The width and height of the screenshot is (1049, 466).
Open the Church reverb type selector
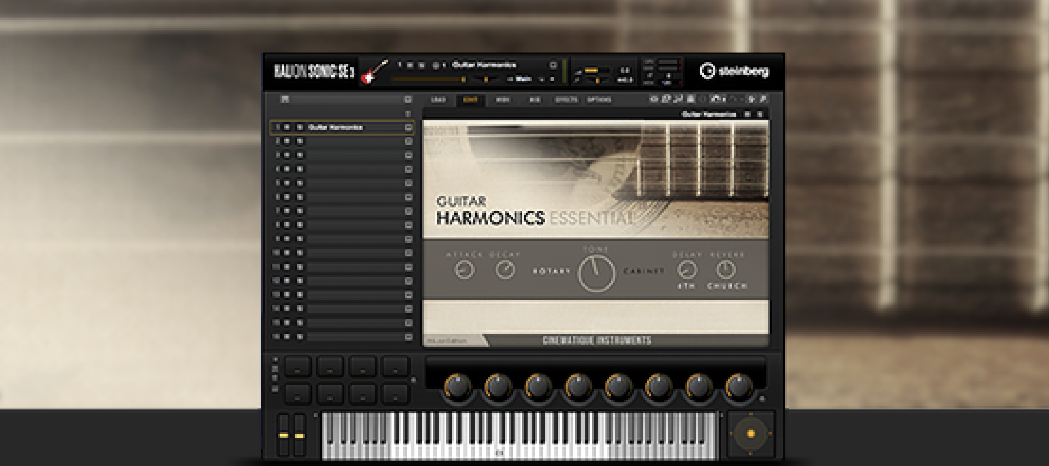point(727,286)
